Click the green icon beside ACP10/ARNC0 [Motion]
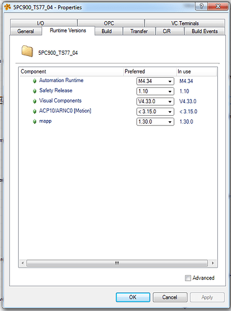 (35, 111)
